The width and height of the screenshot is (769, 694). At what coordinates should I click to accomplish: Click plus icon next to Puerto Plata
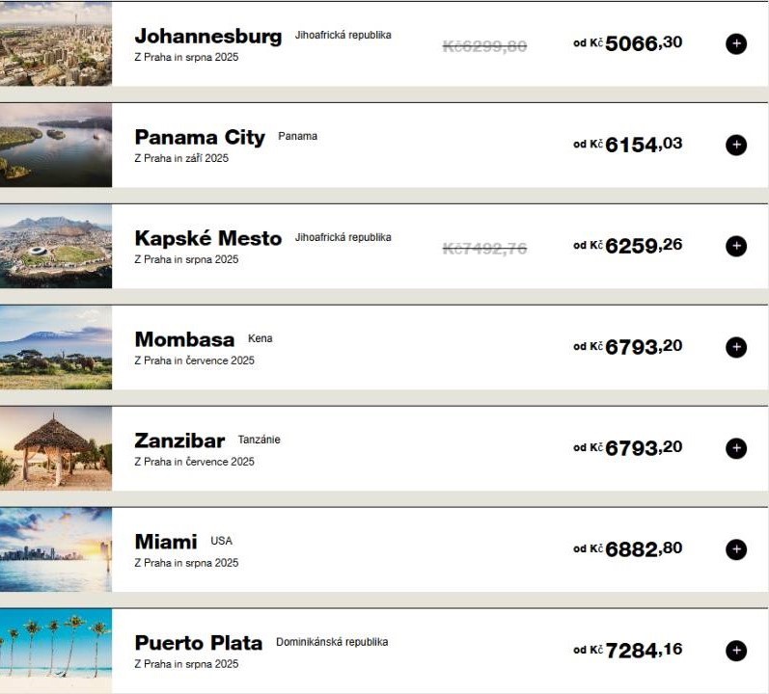[x=735, y=651]
